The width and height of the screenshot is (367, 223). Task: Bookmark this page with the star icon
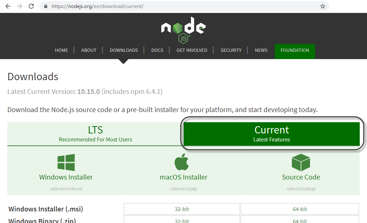pyautogui.click(x=322, y=6)
